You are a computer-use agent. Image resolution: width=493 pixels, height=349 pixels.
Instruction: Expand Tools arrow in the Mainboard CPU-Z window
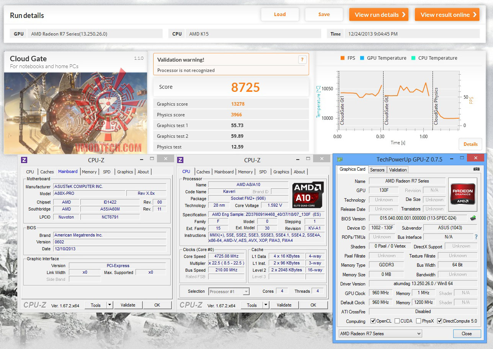click(109, 305)
